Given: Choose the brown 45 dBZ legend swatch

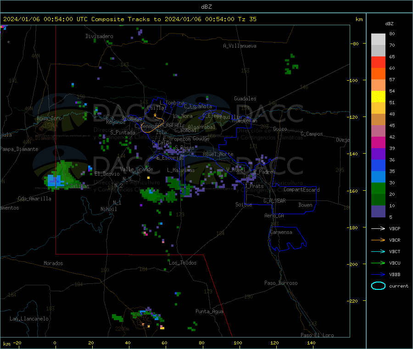Looking at the screenshot, I should coord(378,120).
